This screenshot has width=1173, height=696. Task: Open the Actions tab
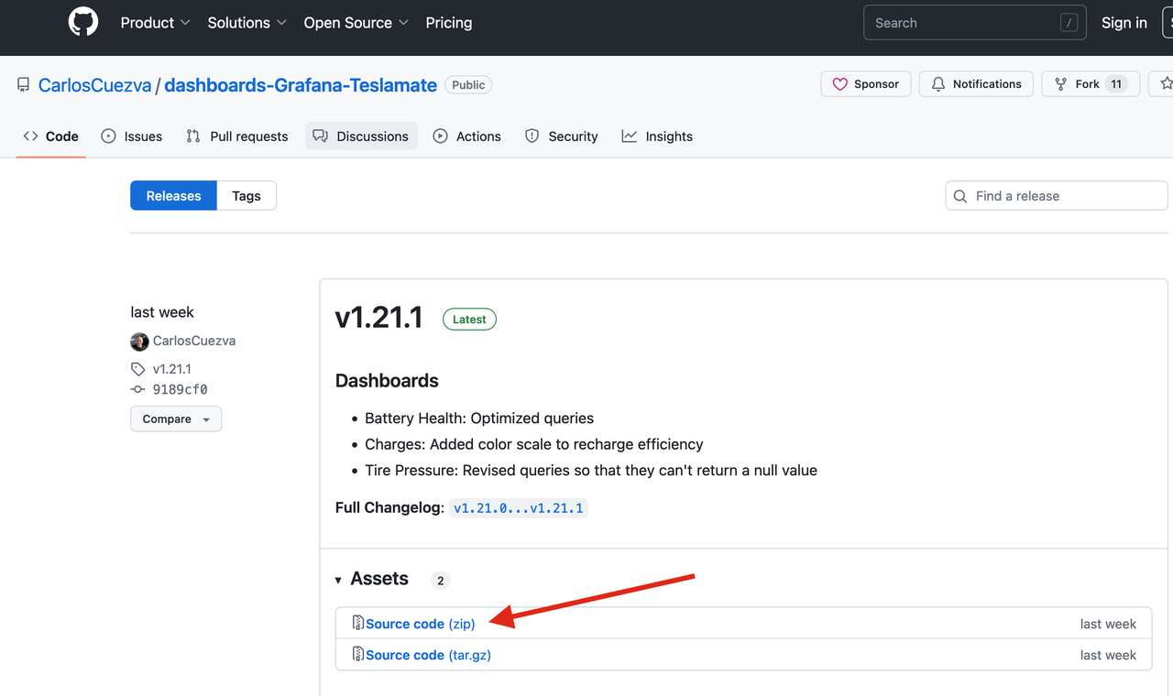tap(467, 136)
